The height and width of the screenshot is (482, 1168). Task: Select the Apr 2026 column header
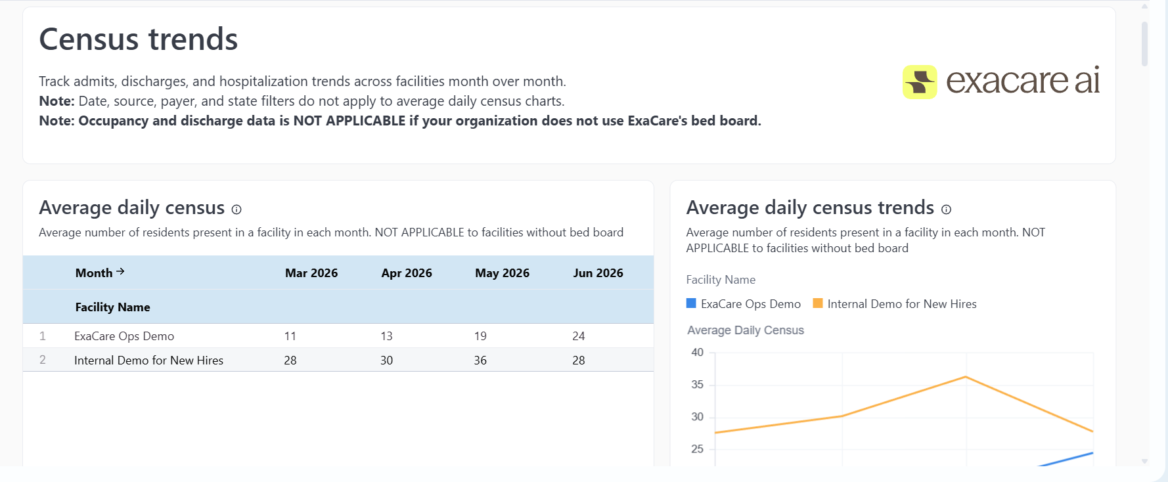(x=407, y=273)
